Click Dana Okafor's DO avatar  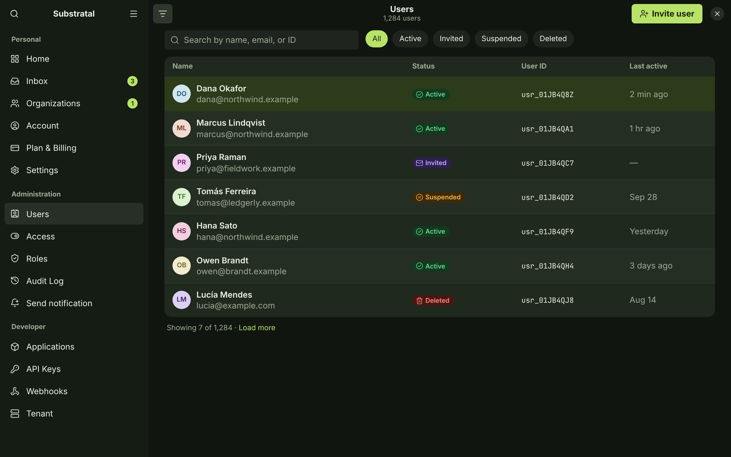182,94
